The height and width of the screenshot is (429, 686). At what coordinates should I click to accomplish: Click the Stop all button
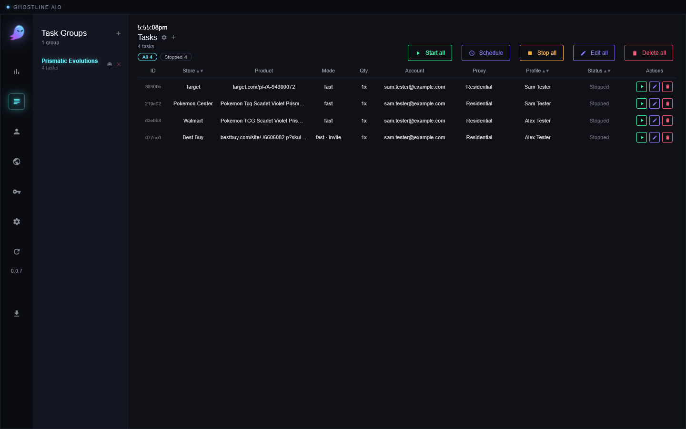[x=542, y=53]
